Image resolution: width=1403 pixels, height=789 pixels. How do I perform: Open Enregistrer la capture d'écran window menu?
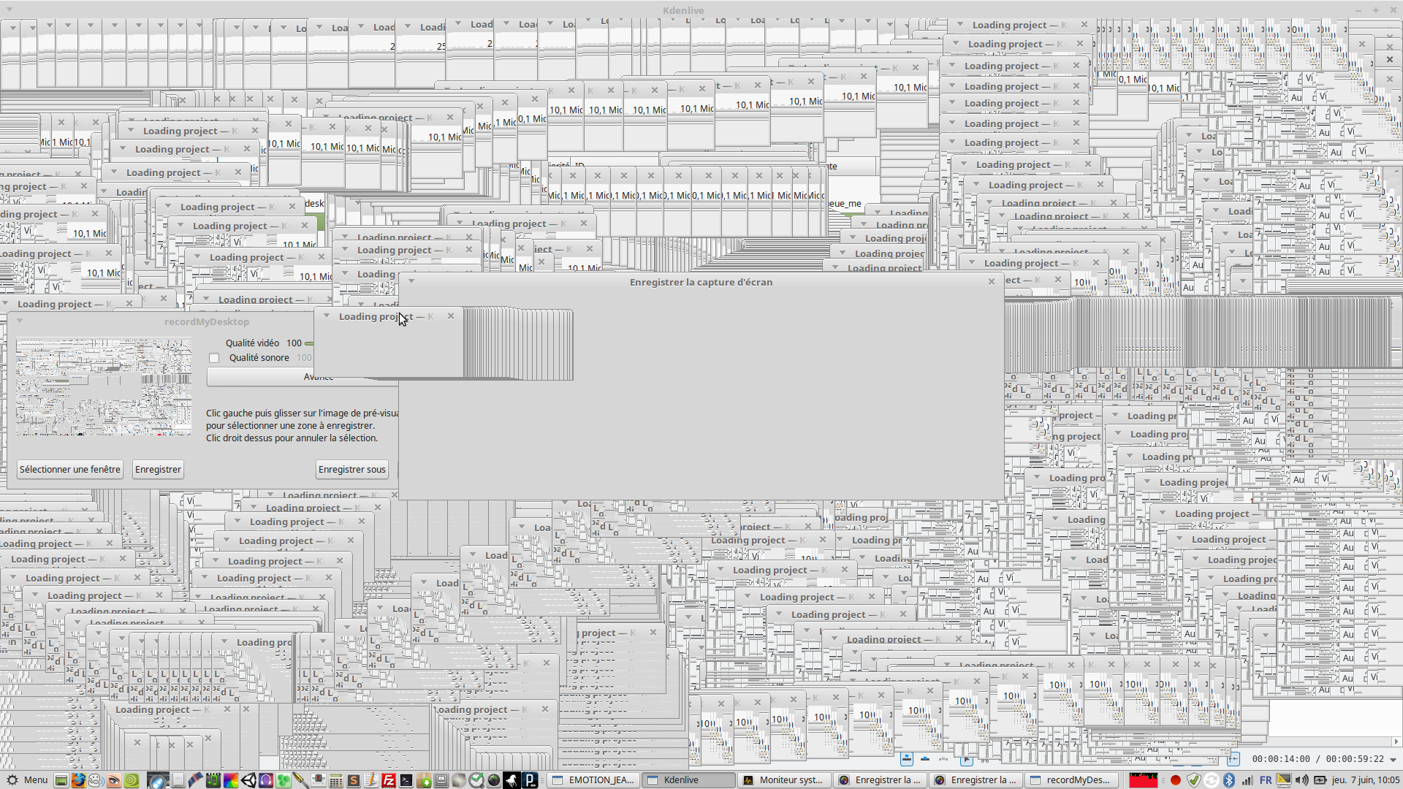click(x=411, y=281)
